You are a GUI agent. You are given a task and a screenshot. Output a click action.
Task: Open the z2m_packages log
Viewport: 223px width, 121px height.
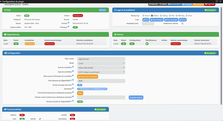tap(171, 20)
